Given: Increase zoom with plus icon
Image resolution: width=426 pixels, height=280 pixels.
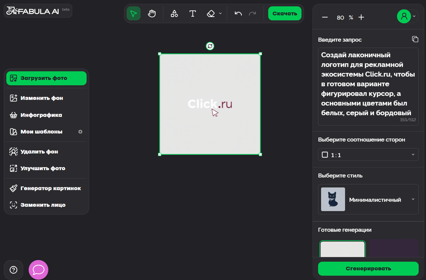Looking at the screenshot, I should (361, 17).
